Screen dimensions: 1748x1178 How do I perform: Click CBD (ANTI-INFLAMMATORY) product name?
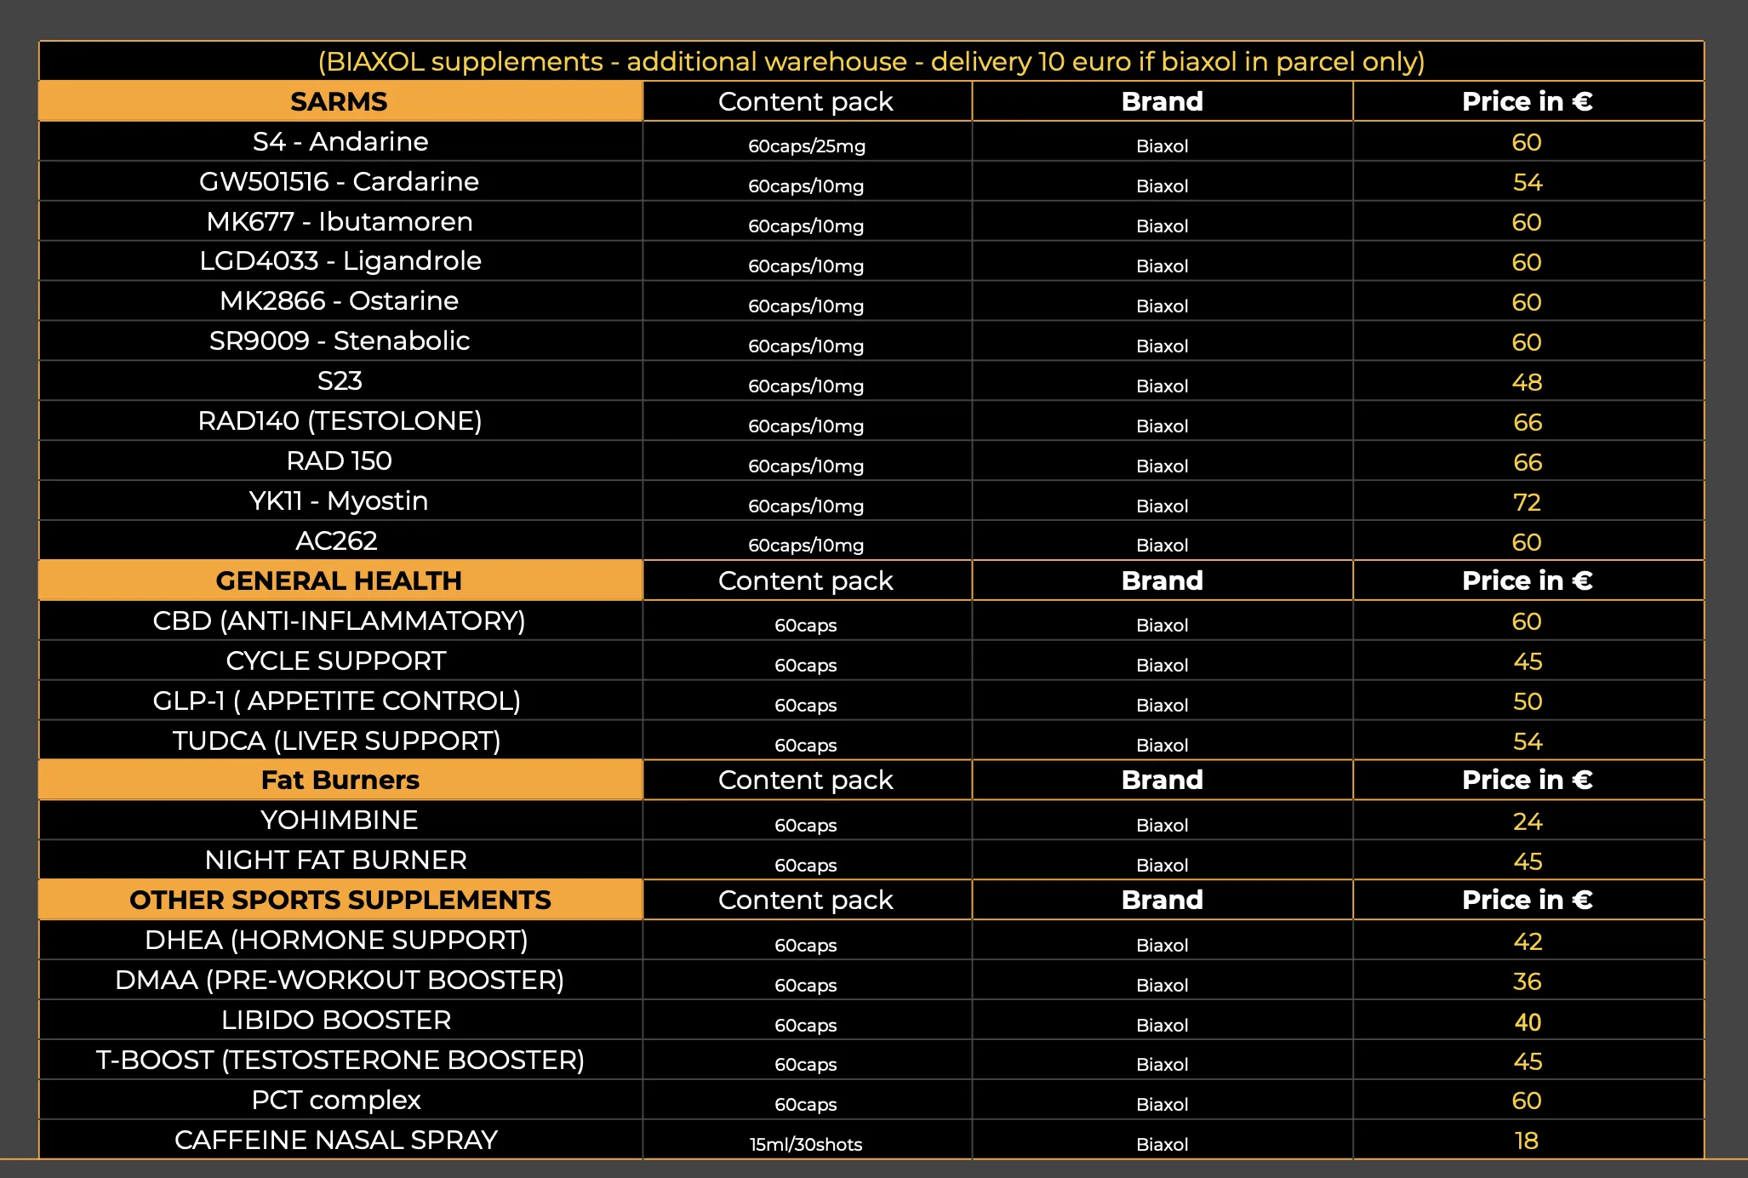point(340,620)
